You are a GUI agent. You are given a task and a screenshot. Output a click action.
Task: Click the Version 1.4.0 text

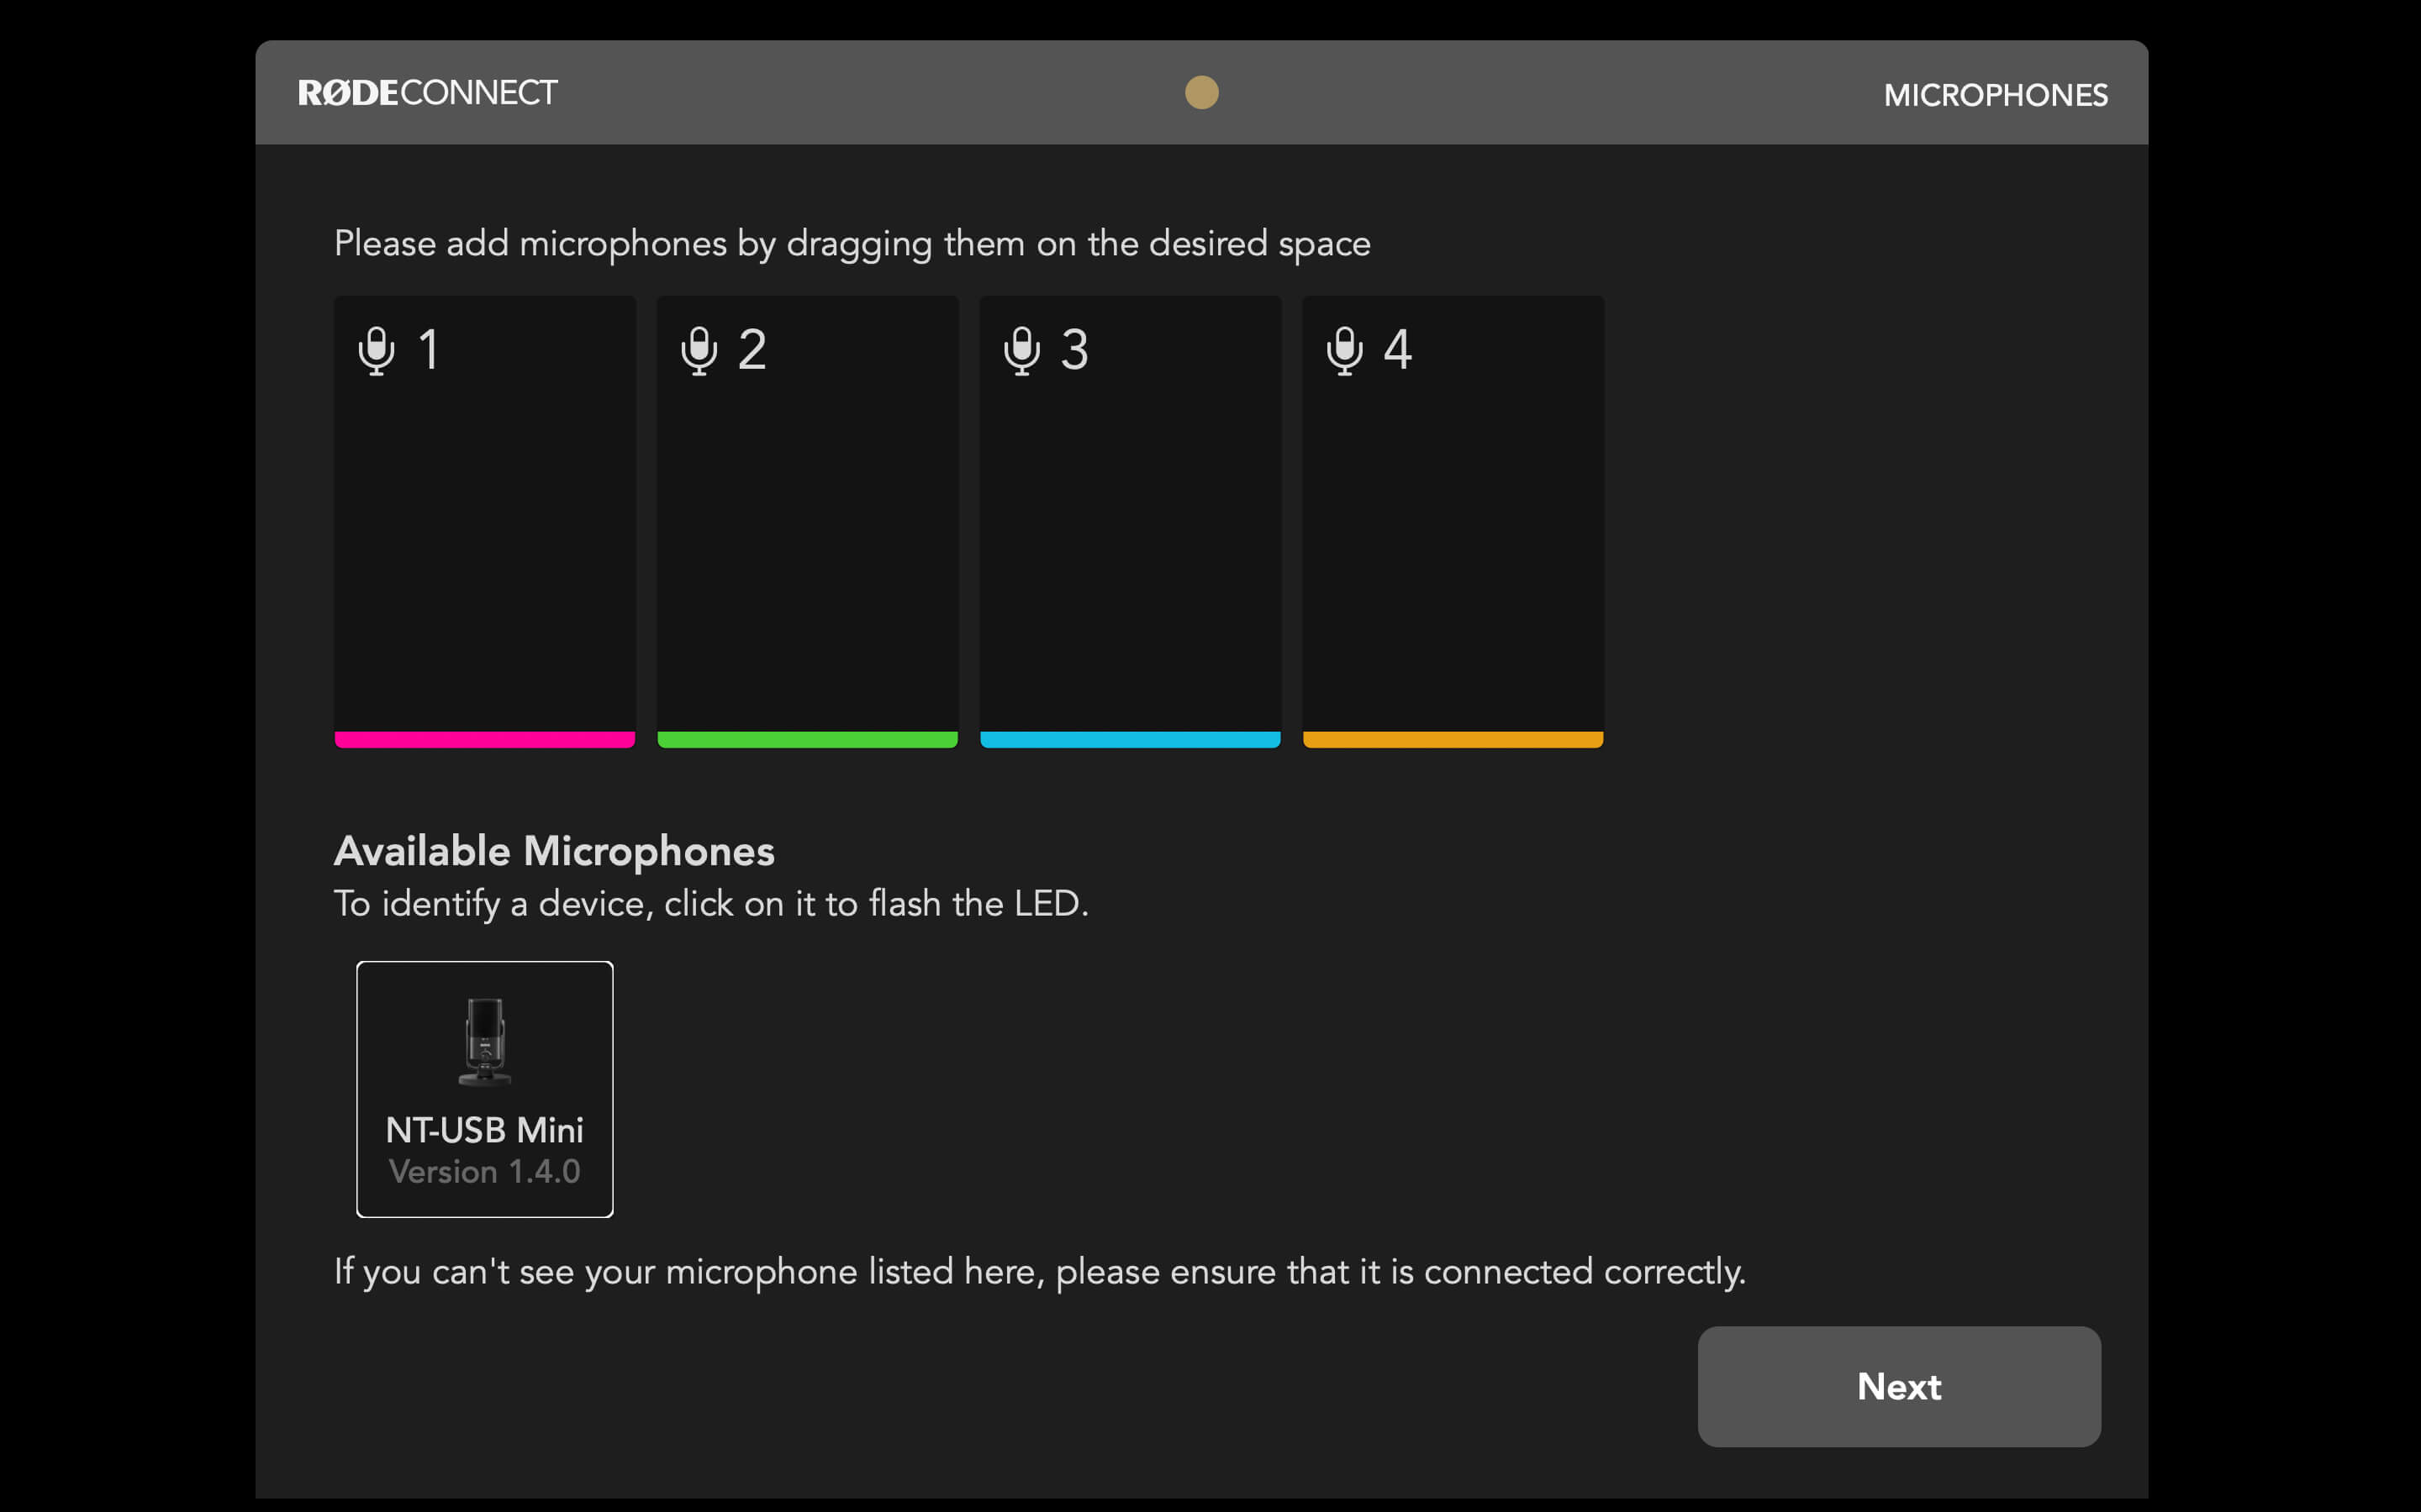[x=485, y=1172]
